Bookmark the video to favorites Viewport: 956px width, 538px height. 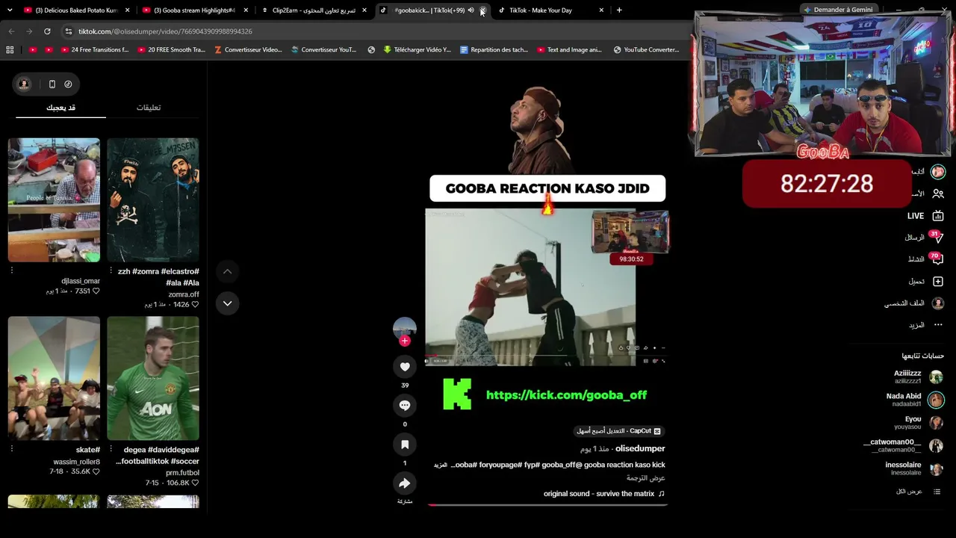tap(405, 445)
